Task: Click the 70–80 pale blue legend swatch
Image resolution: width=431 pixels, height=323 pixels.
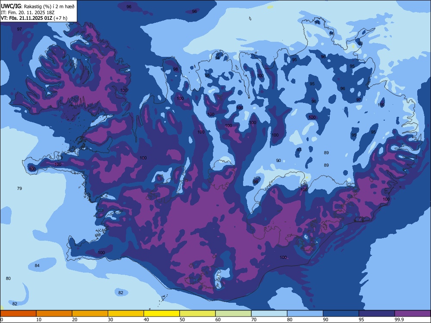Action: click(x=269, y=314)
